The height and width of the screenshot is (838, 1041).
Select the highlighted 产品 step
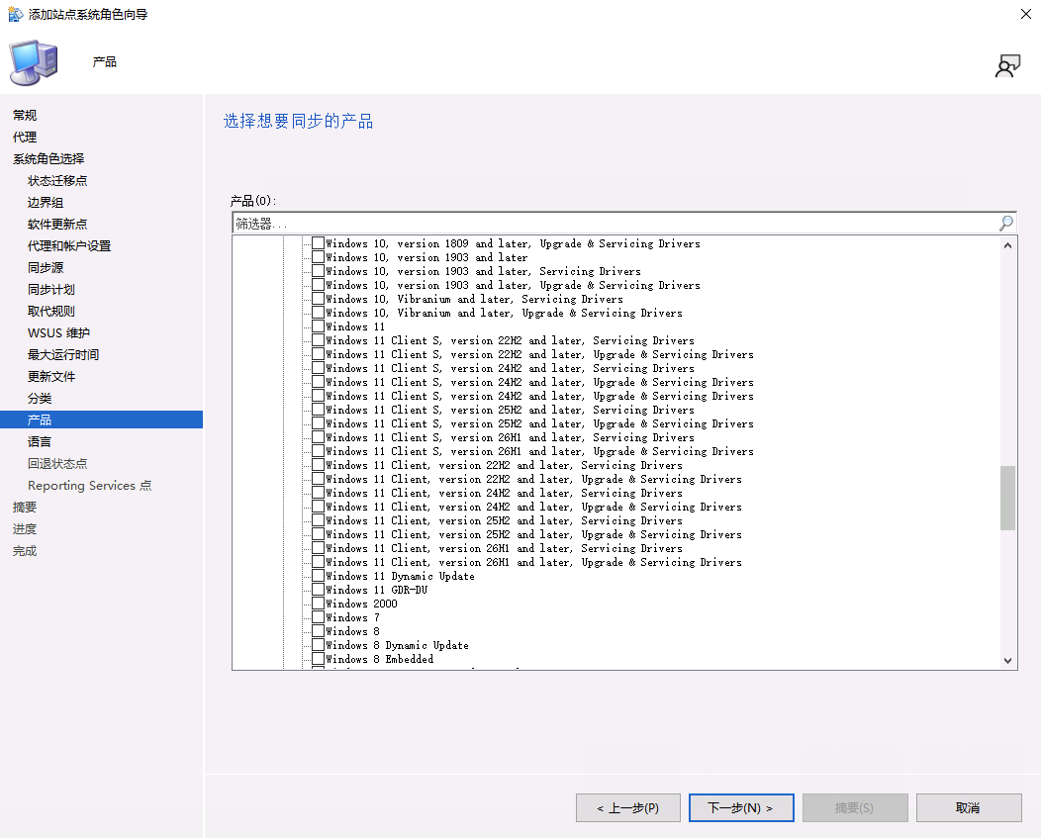coord(101,419)
